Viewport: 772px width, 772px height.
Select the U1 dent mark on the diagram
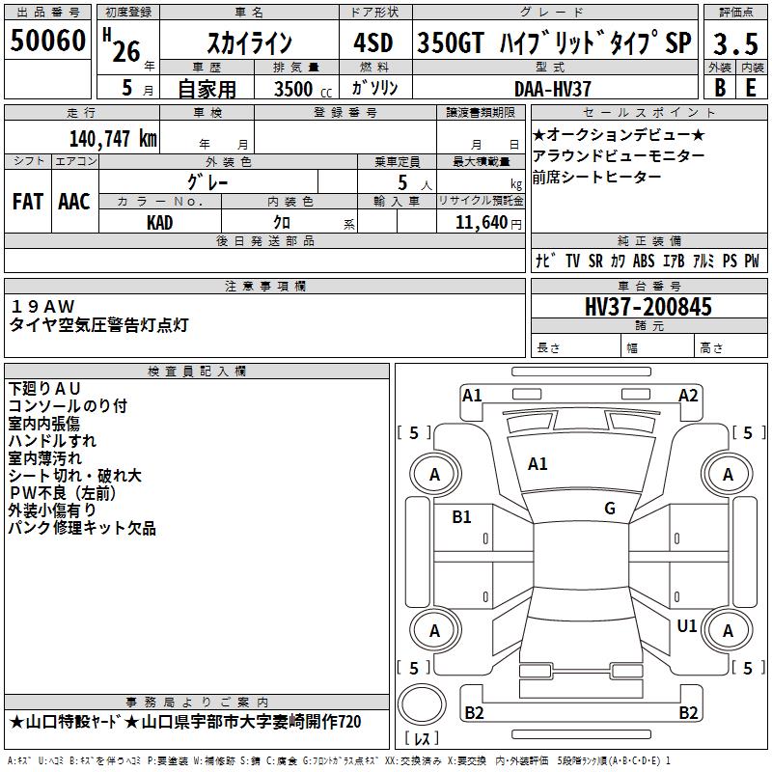687,626
